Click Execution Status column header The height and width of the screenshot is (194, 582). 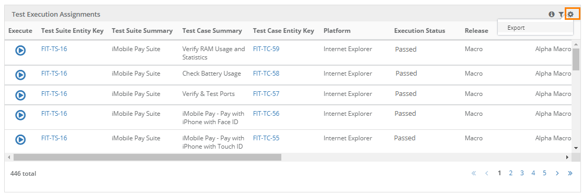(419, 31)
